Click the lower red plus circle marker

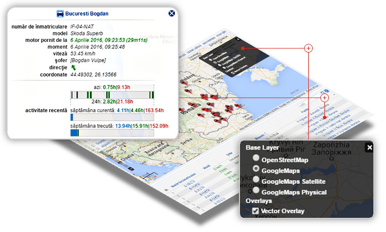pyautogui.click(x=324, y=97)
